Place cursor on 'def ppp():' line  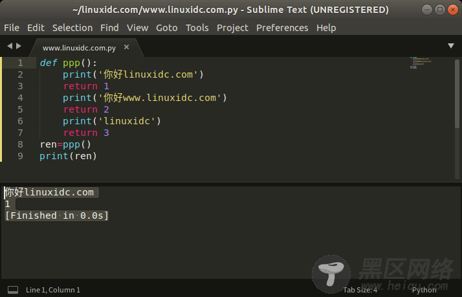[x=69, y=63]
